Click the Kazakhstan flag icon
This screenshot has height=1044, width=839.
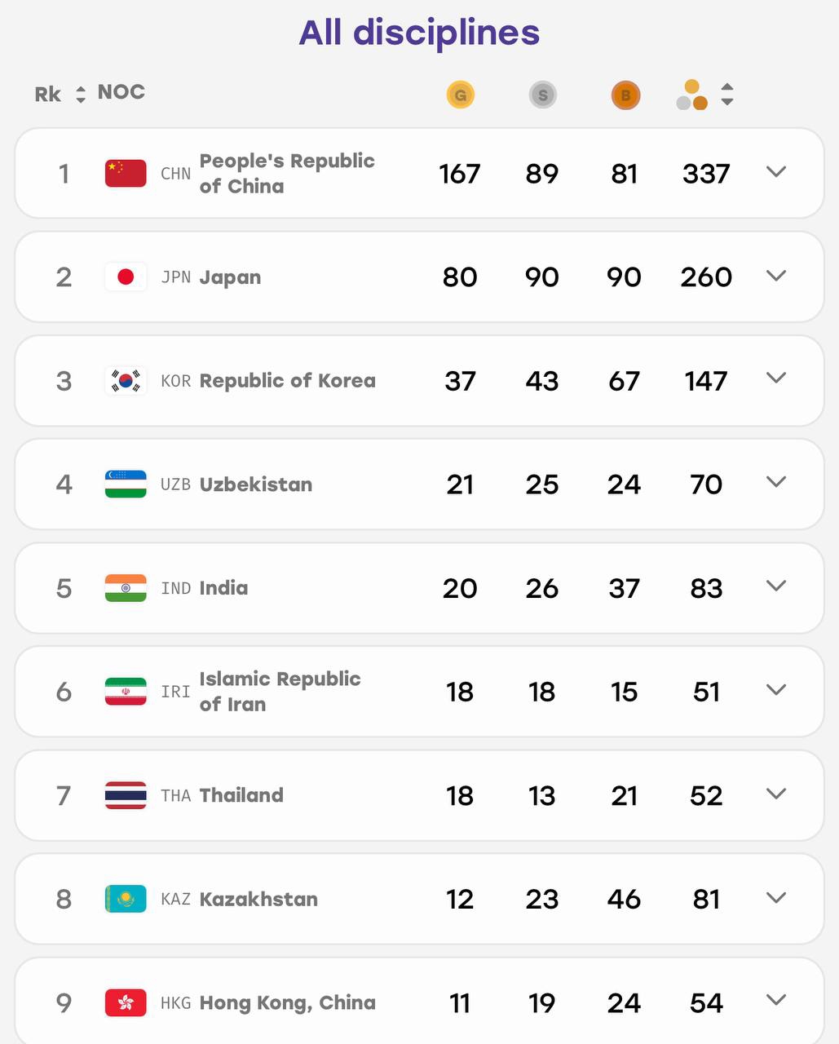coord(126,899)
